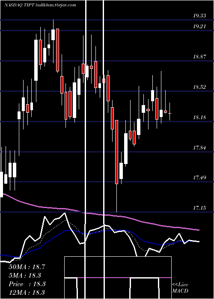Screen dimensions: 214x299
Task: Click the 17.84 price level label
Action: coord(199,147)
